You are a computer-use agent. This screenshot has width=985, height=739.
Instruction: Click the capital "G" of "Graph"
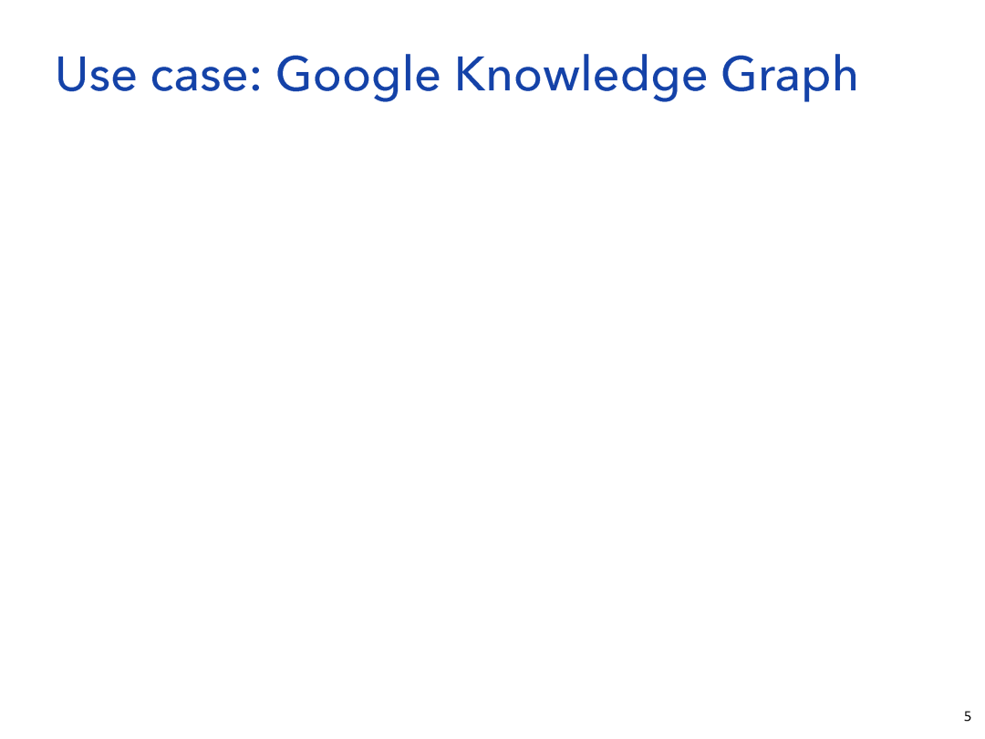coord(740,74)
